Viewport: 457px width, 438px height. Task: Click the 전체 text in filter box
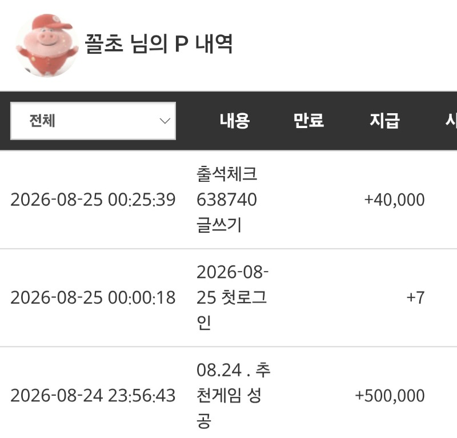coord(42,121)
